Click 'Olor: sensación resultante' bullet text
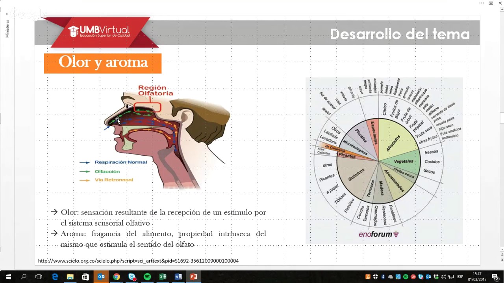 163,217
